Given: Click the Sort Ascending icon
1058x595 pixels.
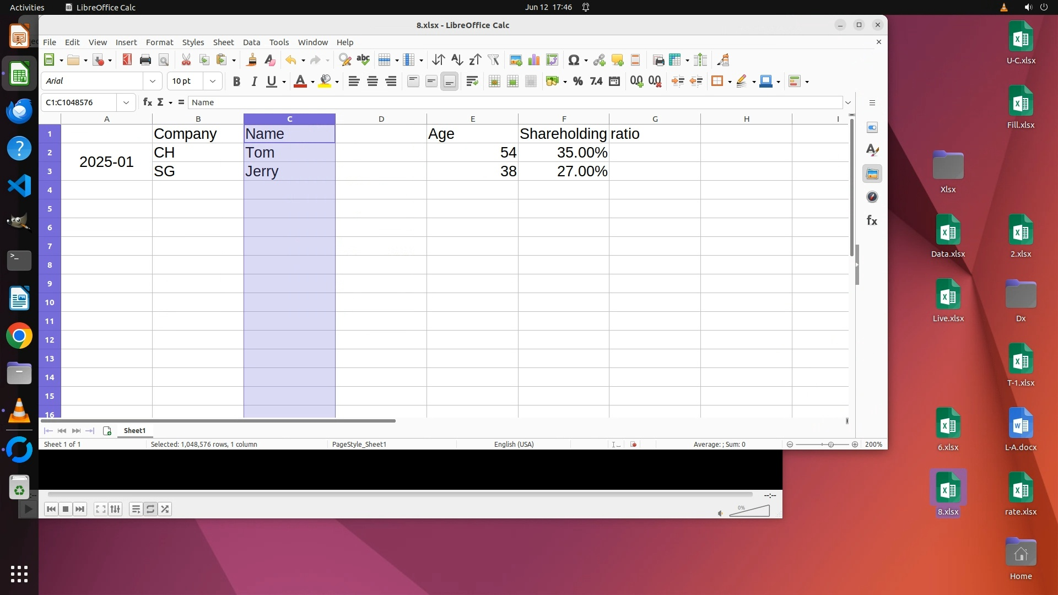Looking at the screenshot, I should pos(457,60).
